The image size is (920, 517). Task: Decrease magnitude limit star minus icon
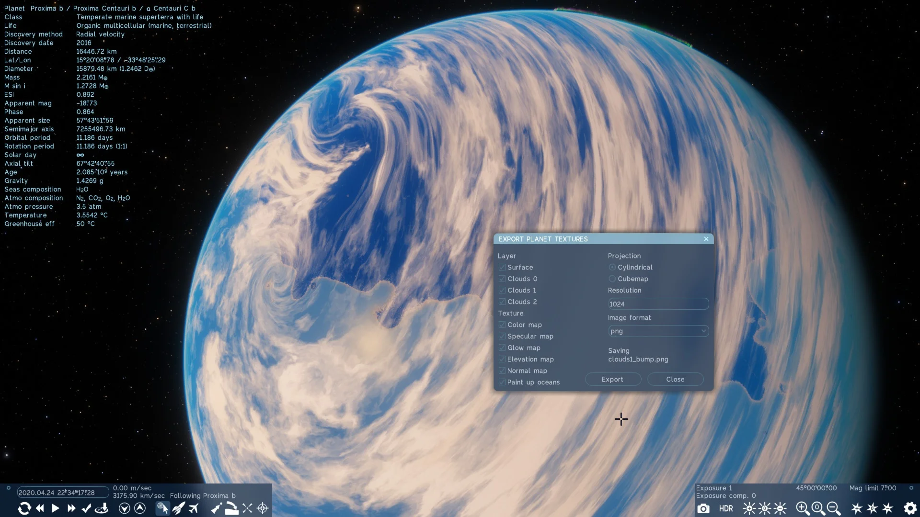coord(887,508)
